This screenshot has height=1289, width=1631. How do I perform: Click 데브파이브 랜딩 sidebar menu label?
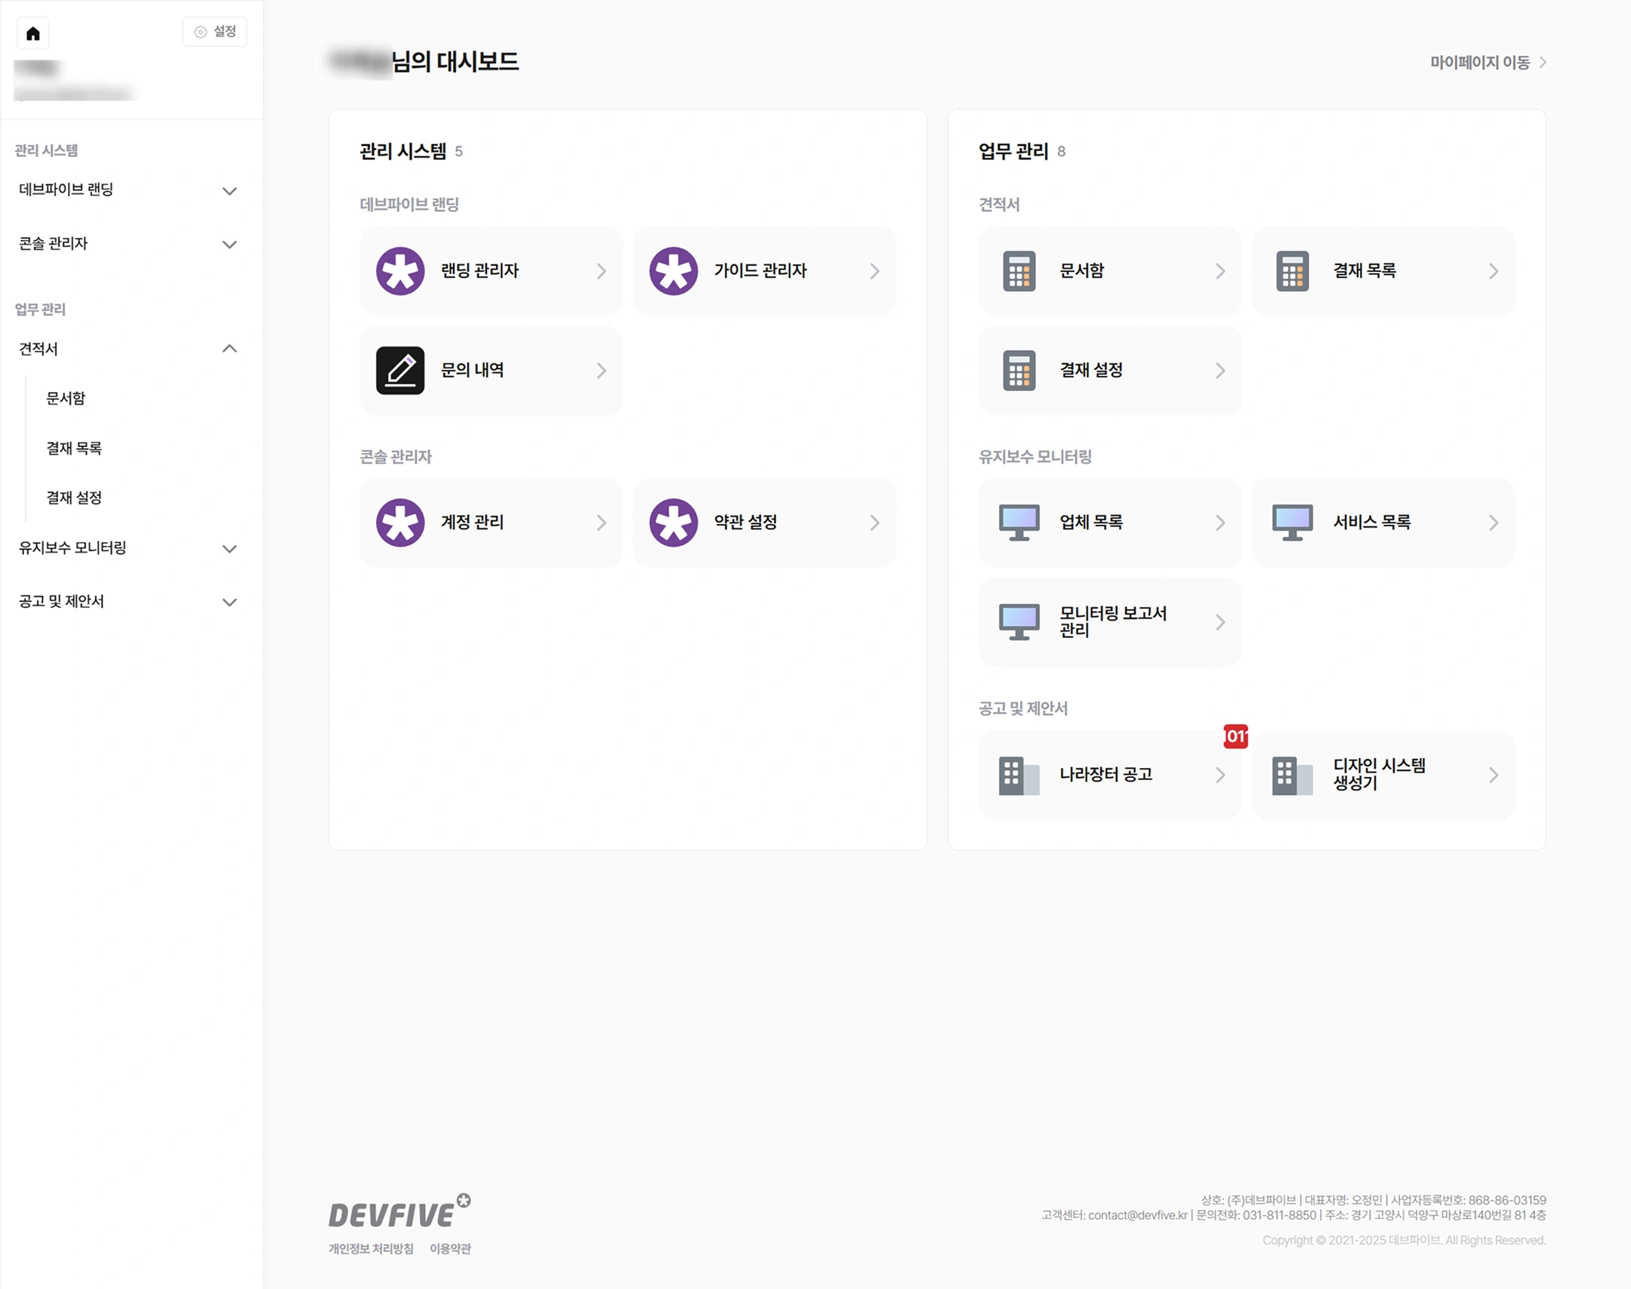66,190
